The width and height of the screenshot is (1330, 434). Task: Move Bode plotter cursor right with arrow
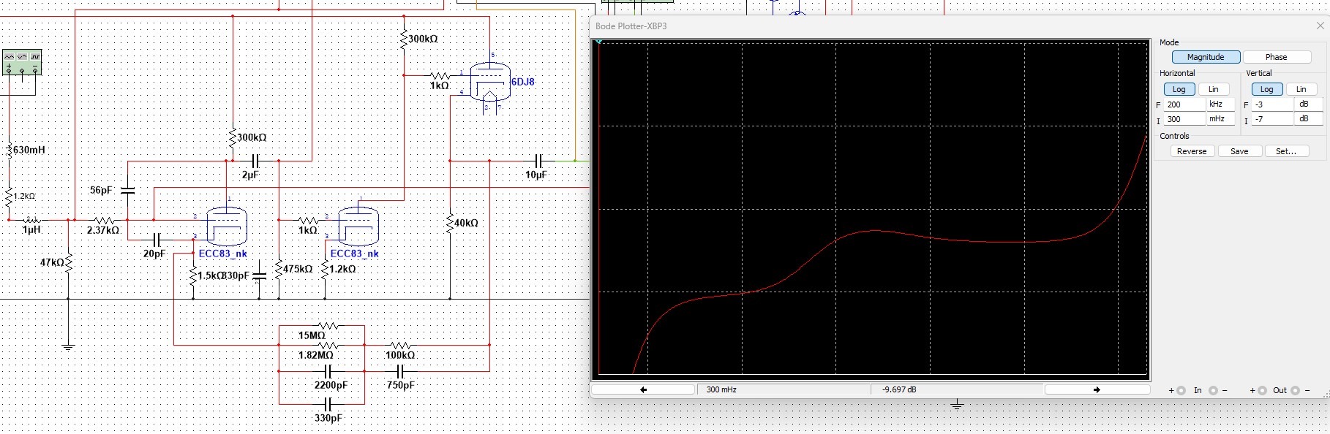coord(1097,389)
